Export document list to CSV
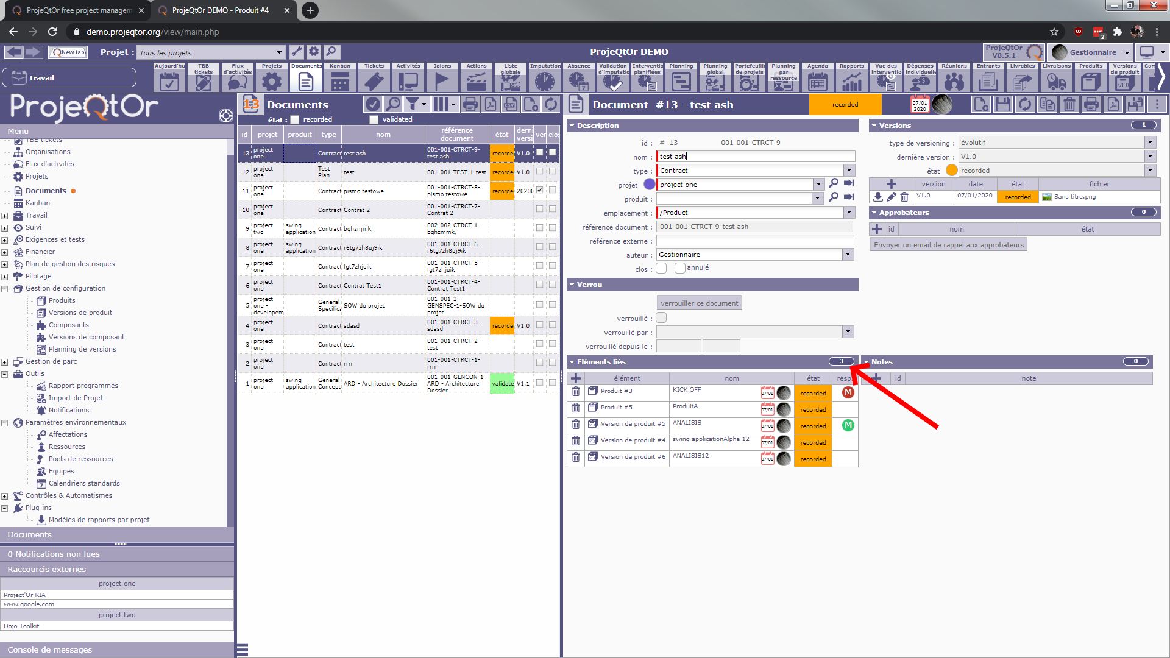The width and height of the screenshot is (1170, 658). click(511, 105)
